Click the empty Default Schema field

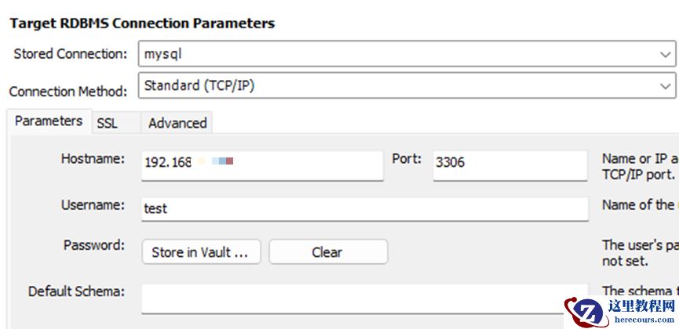(x=364, y=298)
